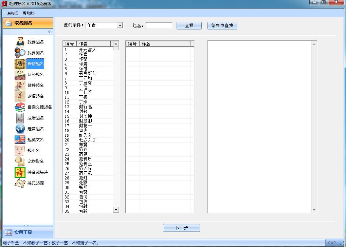Viewport: 346px width, 247px height.
Task: Select 我要测名 label in sidebar
Action: coord(36,53)
